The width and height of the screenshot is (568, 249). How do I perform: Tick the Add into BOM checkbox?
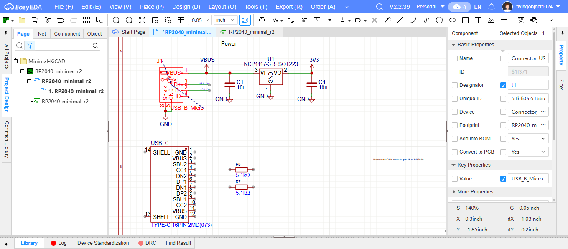(455, 139)
